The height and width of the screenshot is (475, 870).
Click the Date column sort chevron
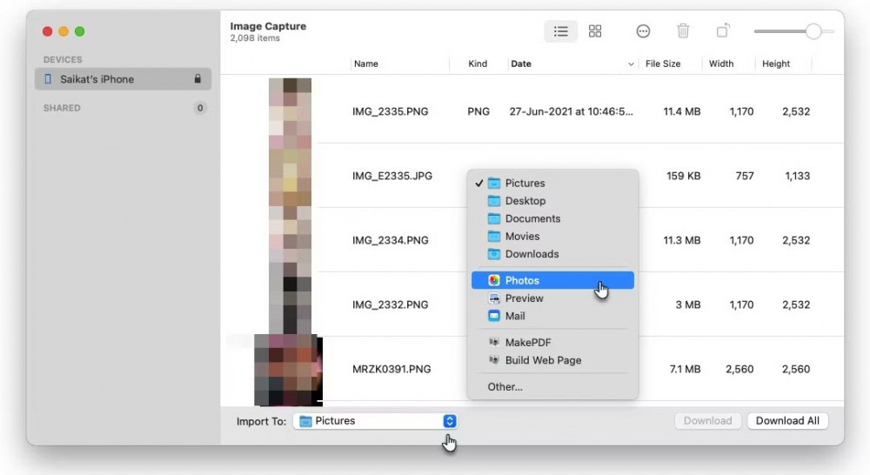[631, 64]
